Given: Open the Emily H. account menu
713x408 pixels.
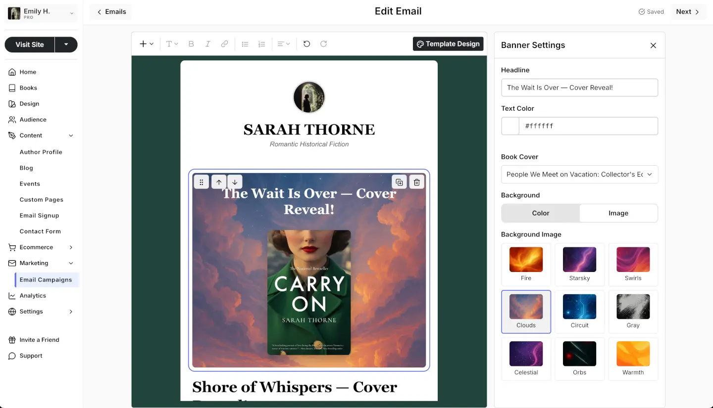Looking at the screenshot, I should [42, 13].
